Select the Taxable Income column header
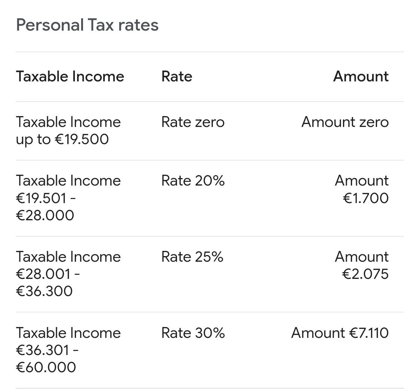 coord(70,77)
